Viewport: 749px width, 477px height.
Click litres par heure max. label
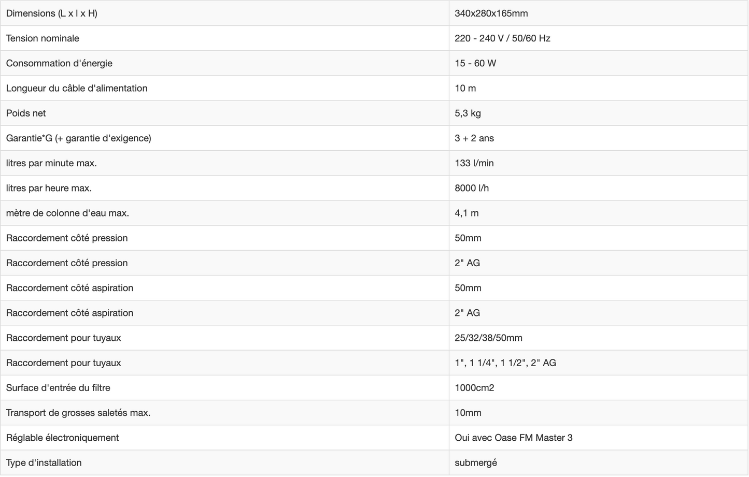(49, 188)
